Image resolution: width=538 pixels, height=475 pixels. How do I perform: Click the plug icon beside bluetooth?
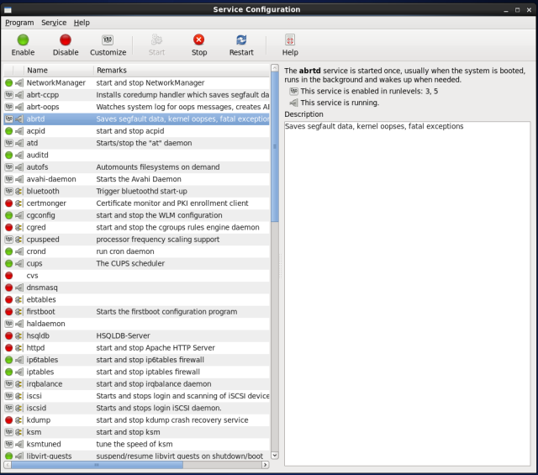[19, 191]
